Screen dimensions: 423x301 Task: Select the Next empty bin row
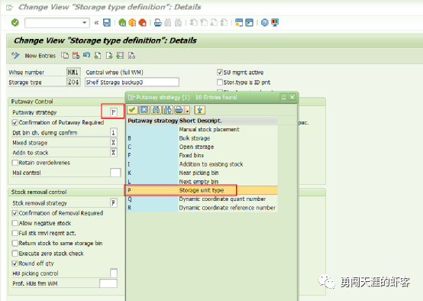202,181
